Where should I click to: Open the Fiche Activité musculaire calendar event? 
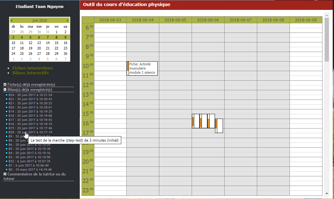[143, 68]
